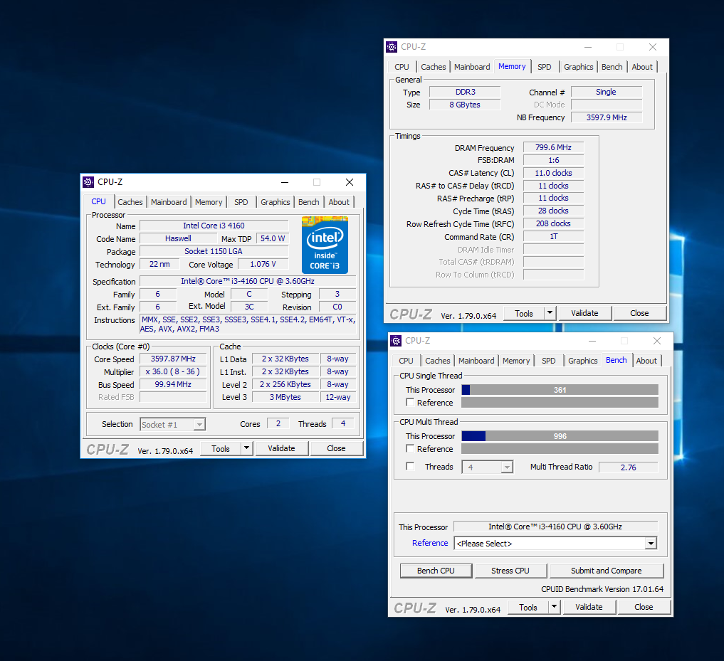The image size is (724, 661).
Task: Close the Bench window using the title bar X
Action: [657, 341]
